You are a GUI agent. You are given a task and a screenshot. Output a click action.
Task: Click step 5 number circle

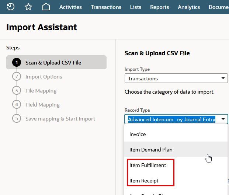tap(17, 119)
